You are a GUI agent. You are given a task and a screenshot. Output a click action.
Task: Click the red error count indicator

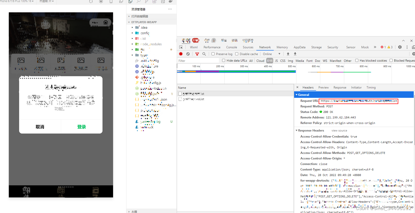383,47
